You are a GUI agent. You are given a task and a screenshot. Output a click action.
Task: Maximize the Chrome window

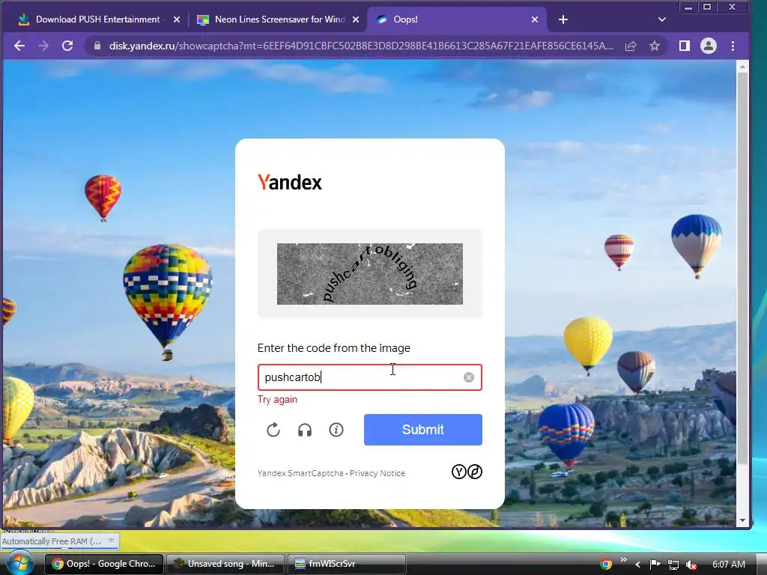tap(707, 7)
